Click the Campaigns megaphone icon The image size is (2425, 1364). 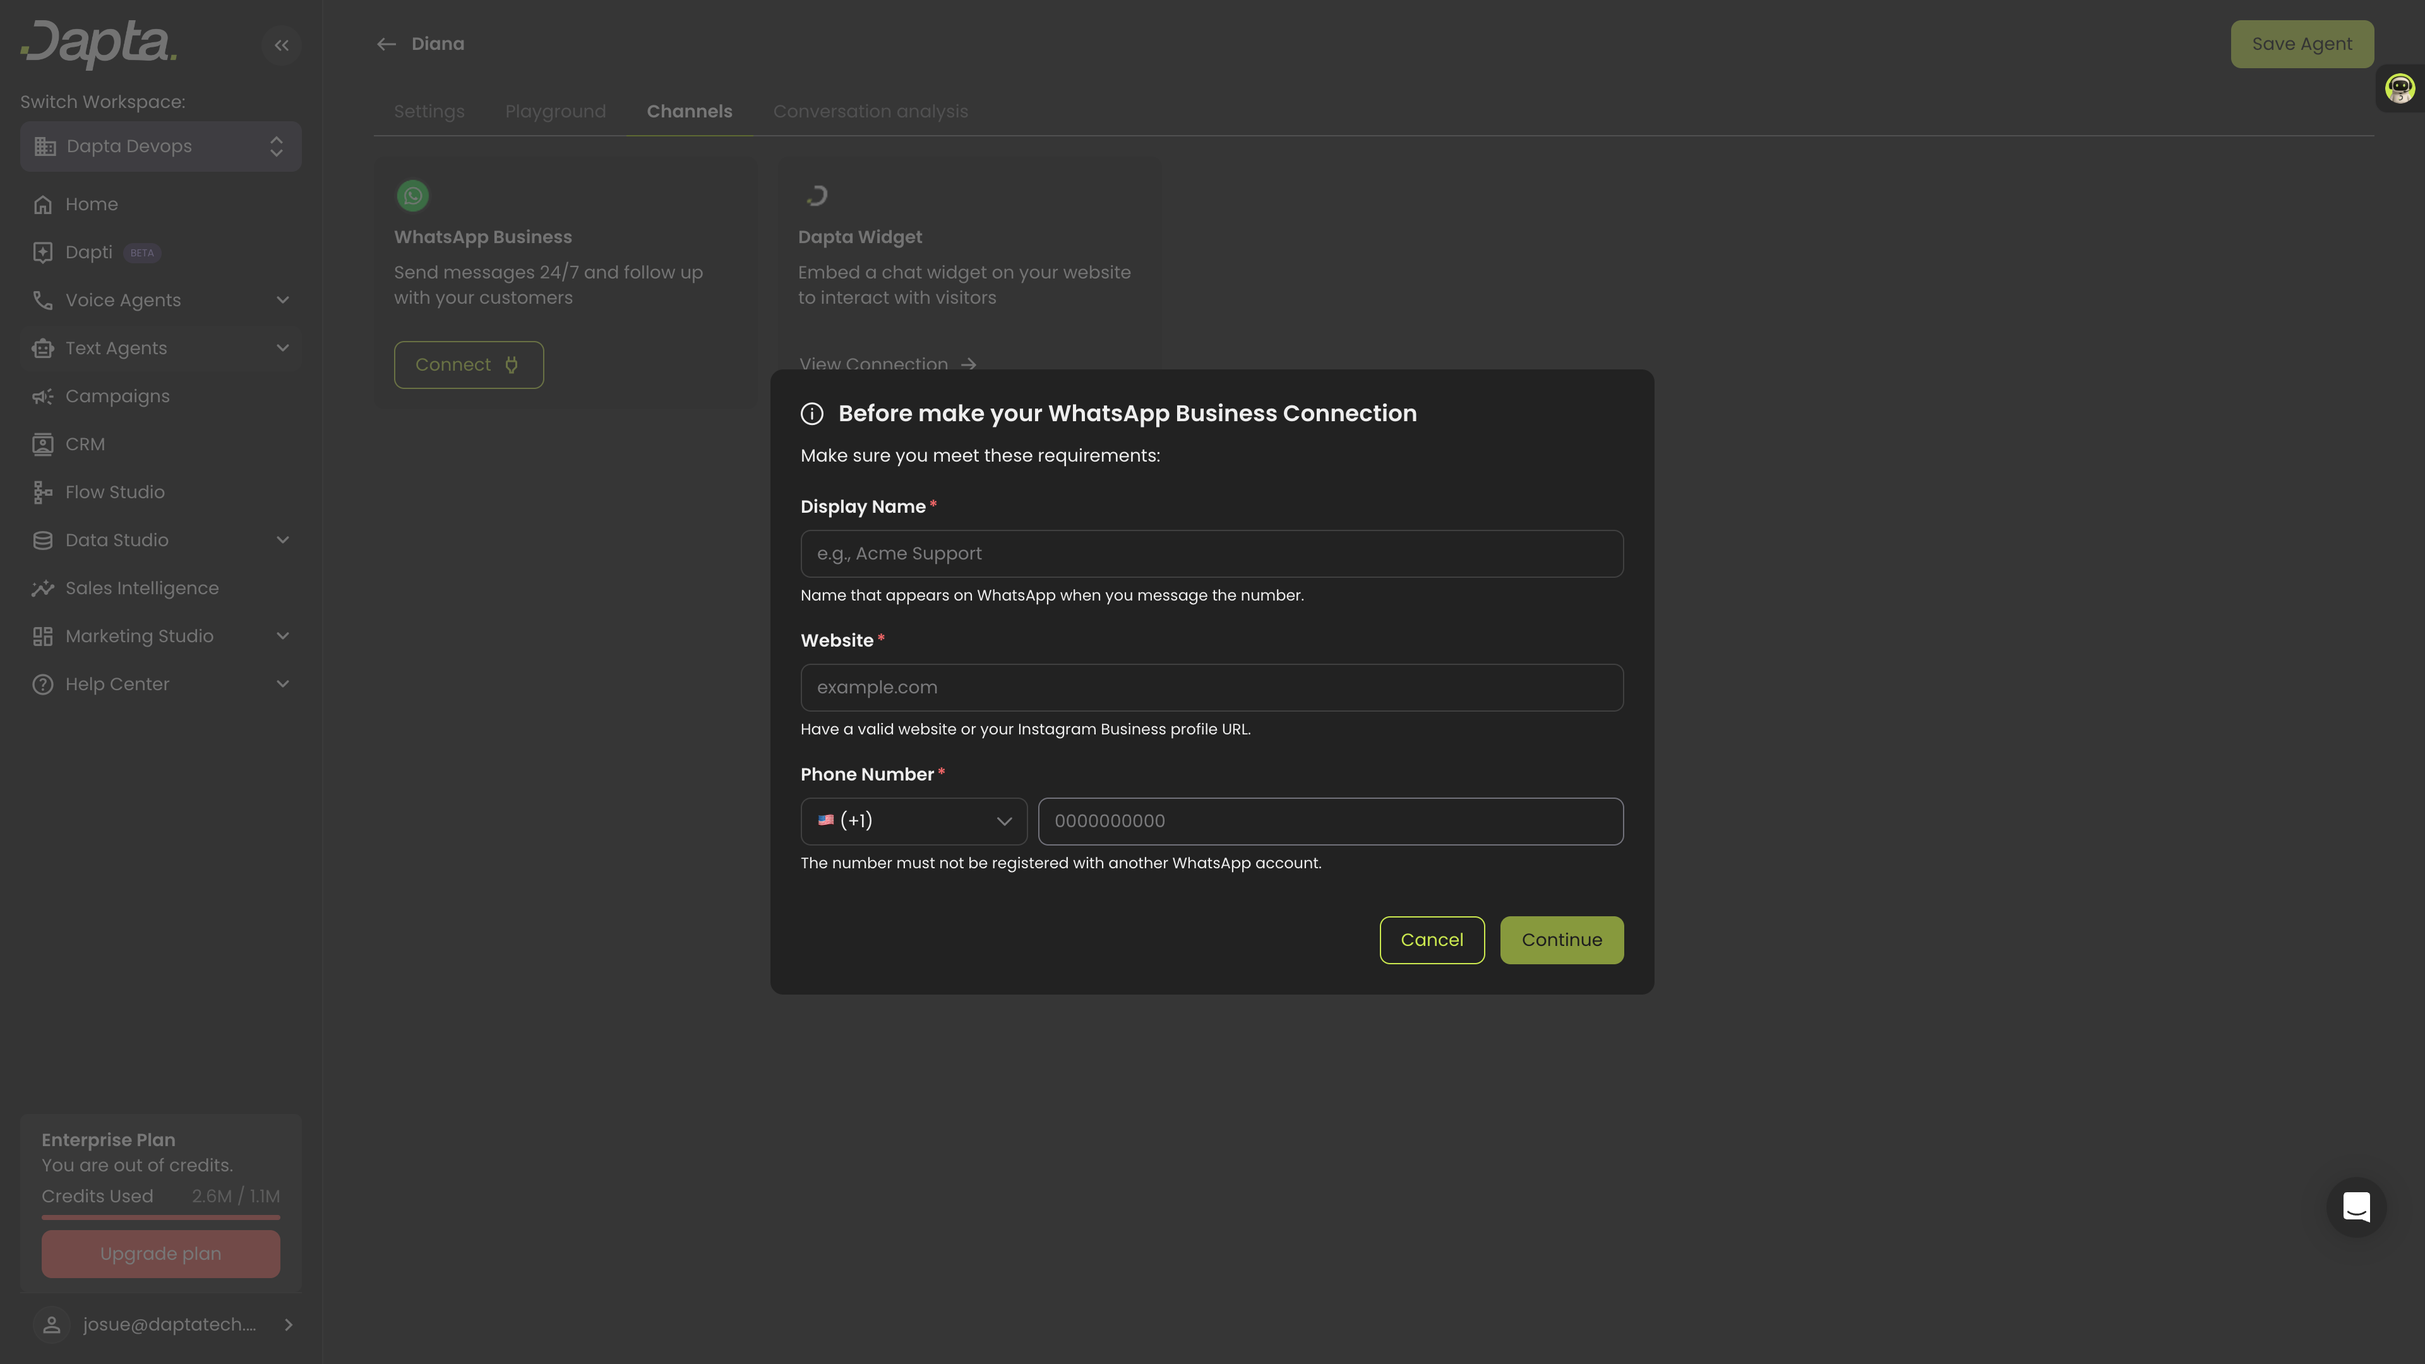42,397
